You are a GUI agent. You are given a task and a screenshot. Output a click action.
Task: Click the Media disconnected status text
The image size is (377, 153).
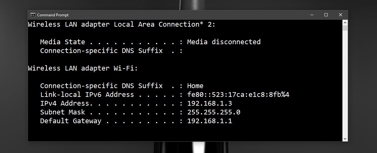[x=224, y=42]
